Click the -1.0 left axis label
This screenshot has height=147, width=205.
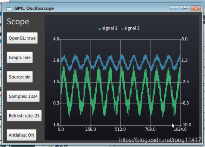pyautogui.click(x=56, y=125)
